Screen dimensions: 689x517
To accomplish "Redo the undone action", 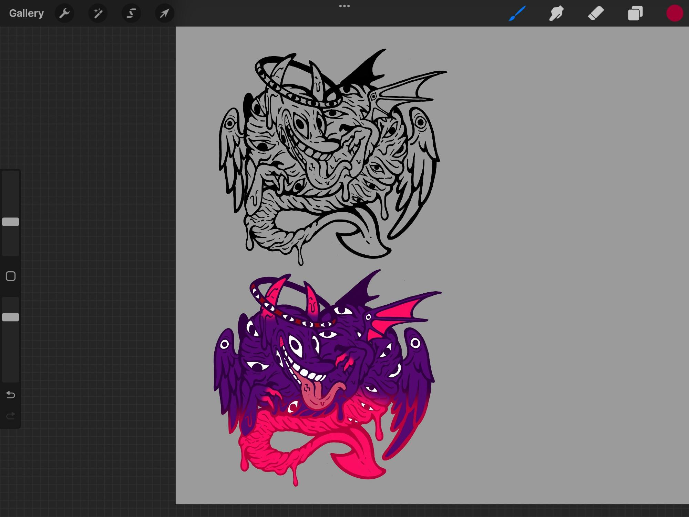I will 11,416.
